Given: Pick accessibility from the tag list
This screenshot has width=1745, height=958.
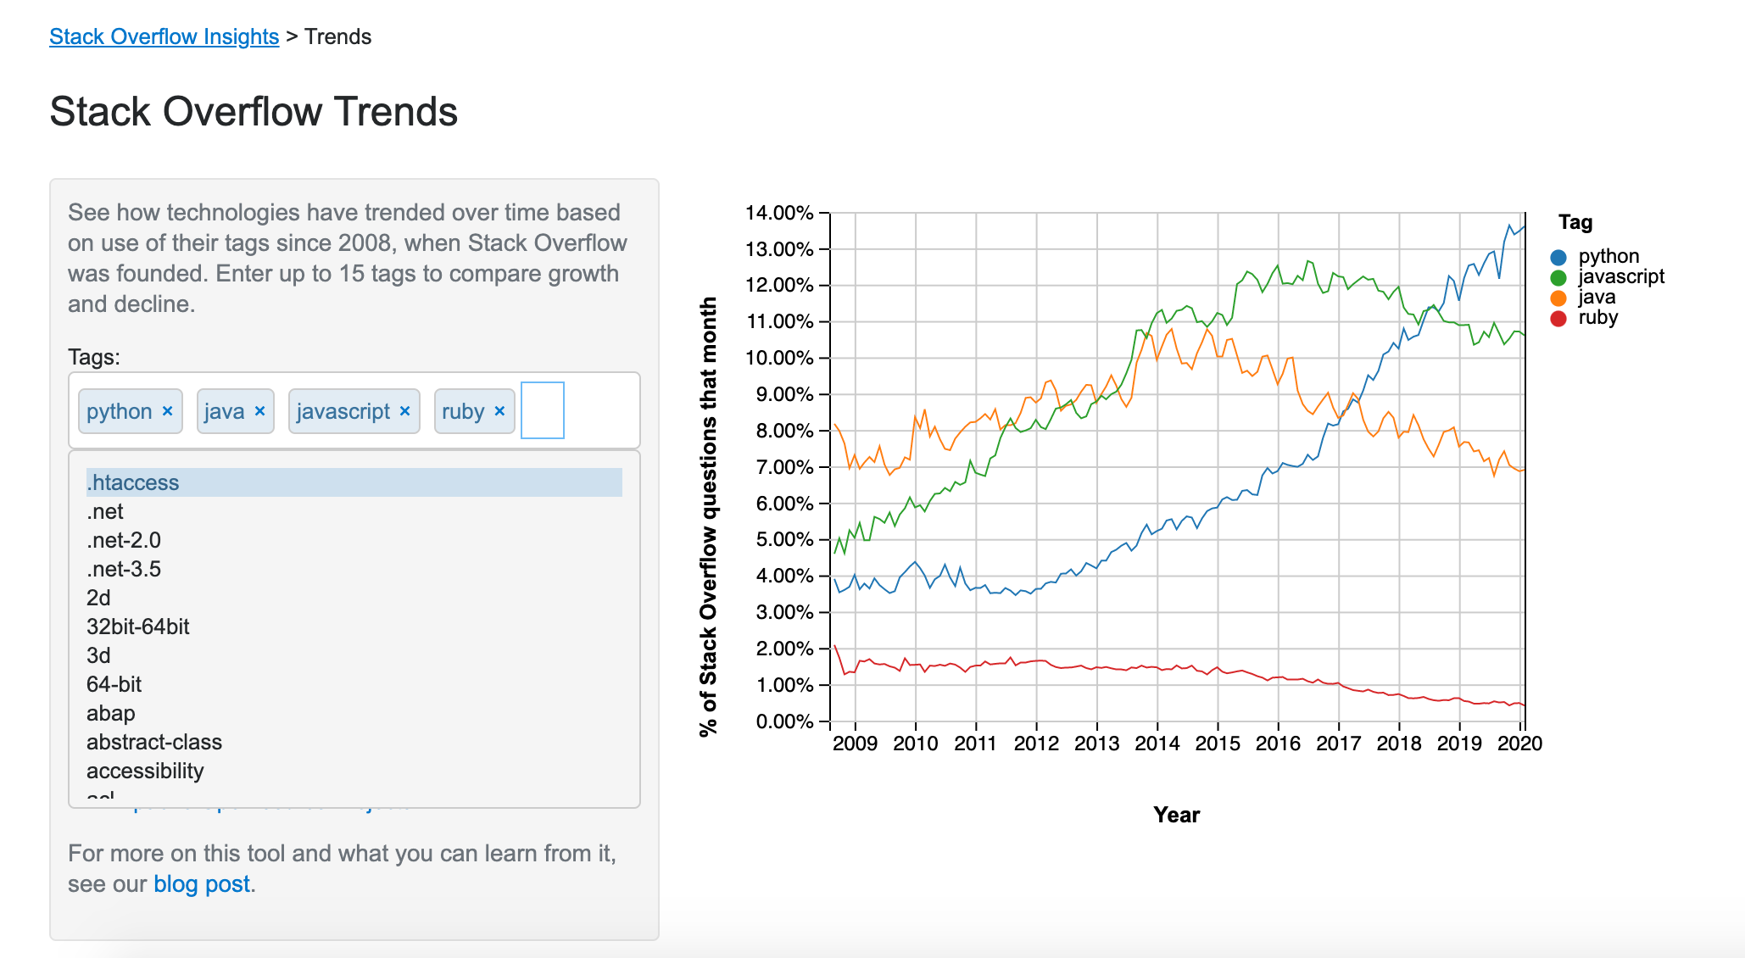Looking at the screenshot, I should click(x=354, y=771).
